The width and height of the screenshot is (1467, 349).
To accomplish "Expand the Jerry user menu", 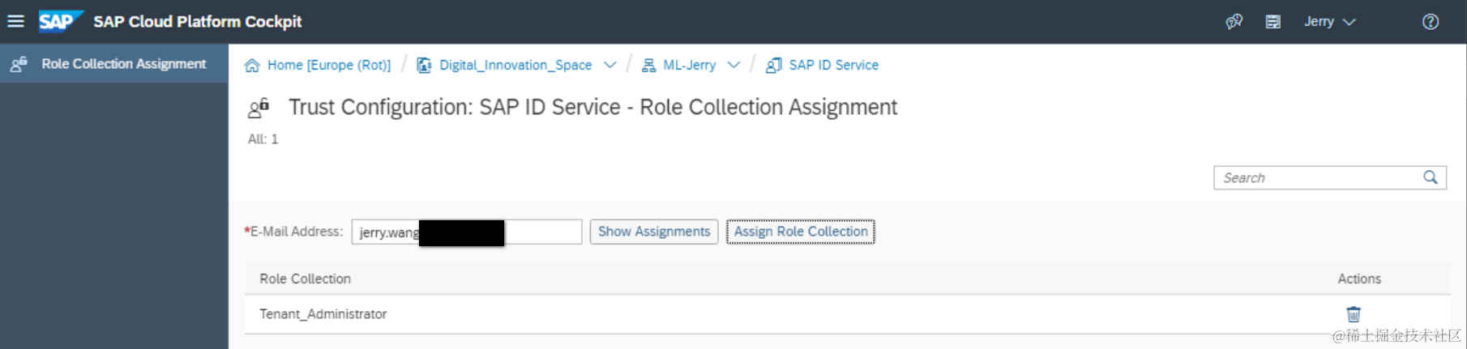I will [1329, 22].
